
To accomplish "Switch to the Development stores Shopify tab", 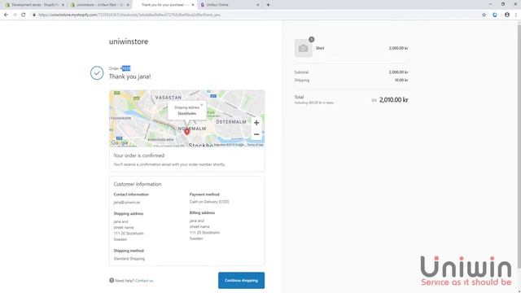I will [35, 5].
